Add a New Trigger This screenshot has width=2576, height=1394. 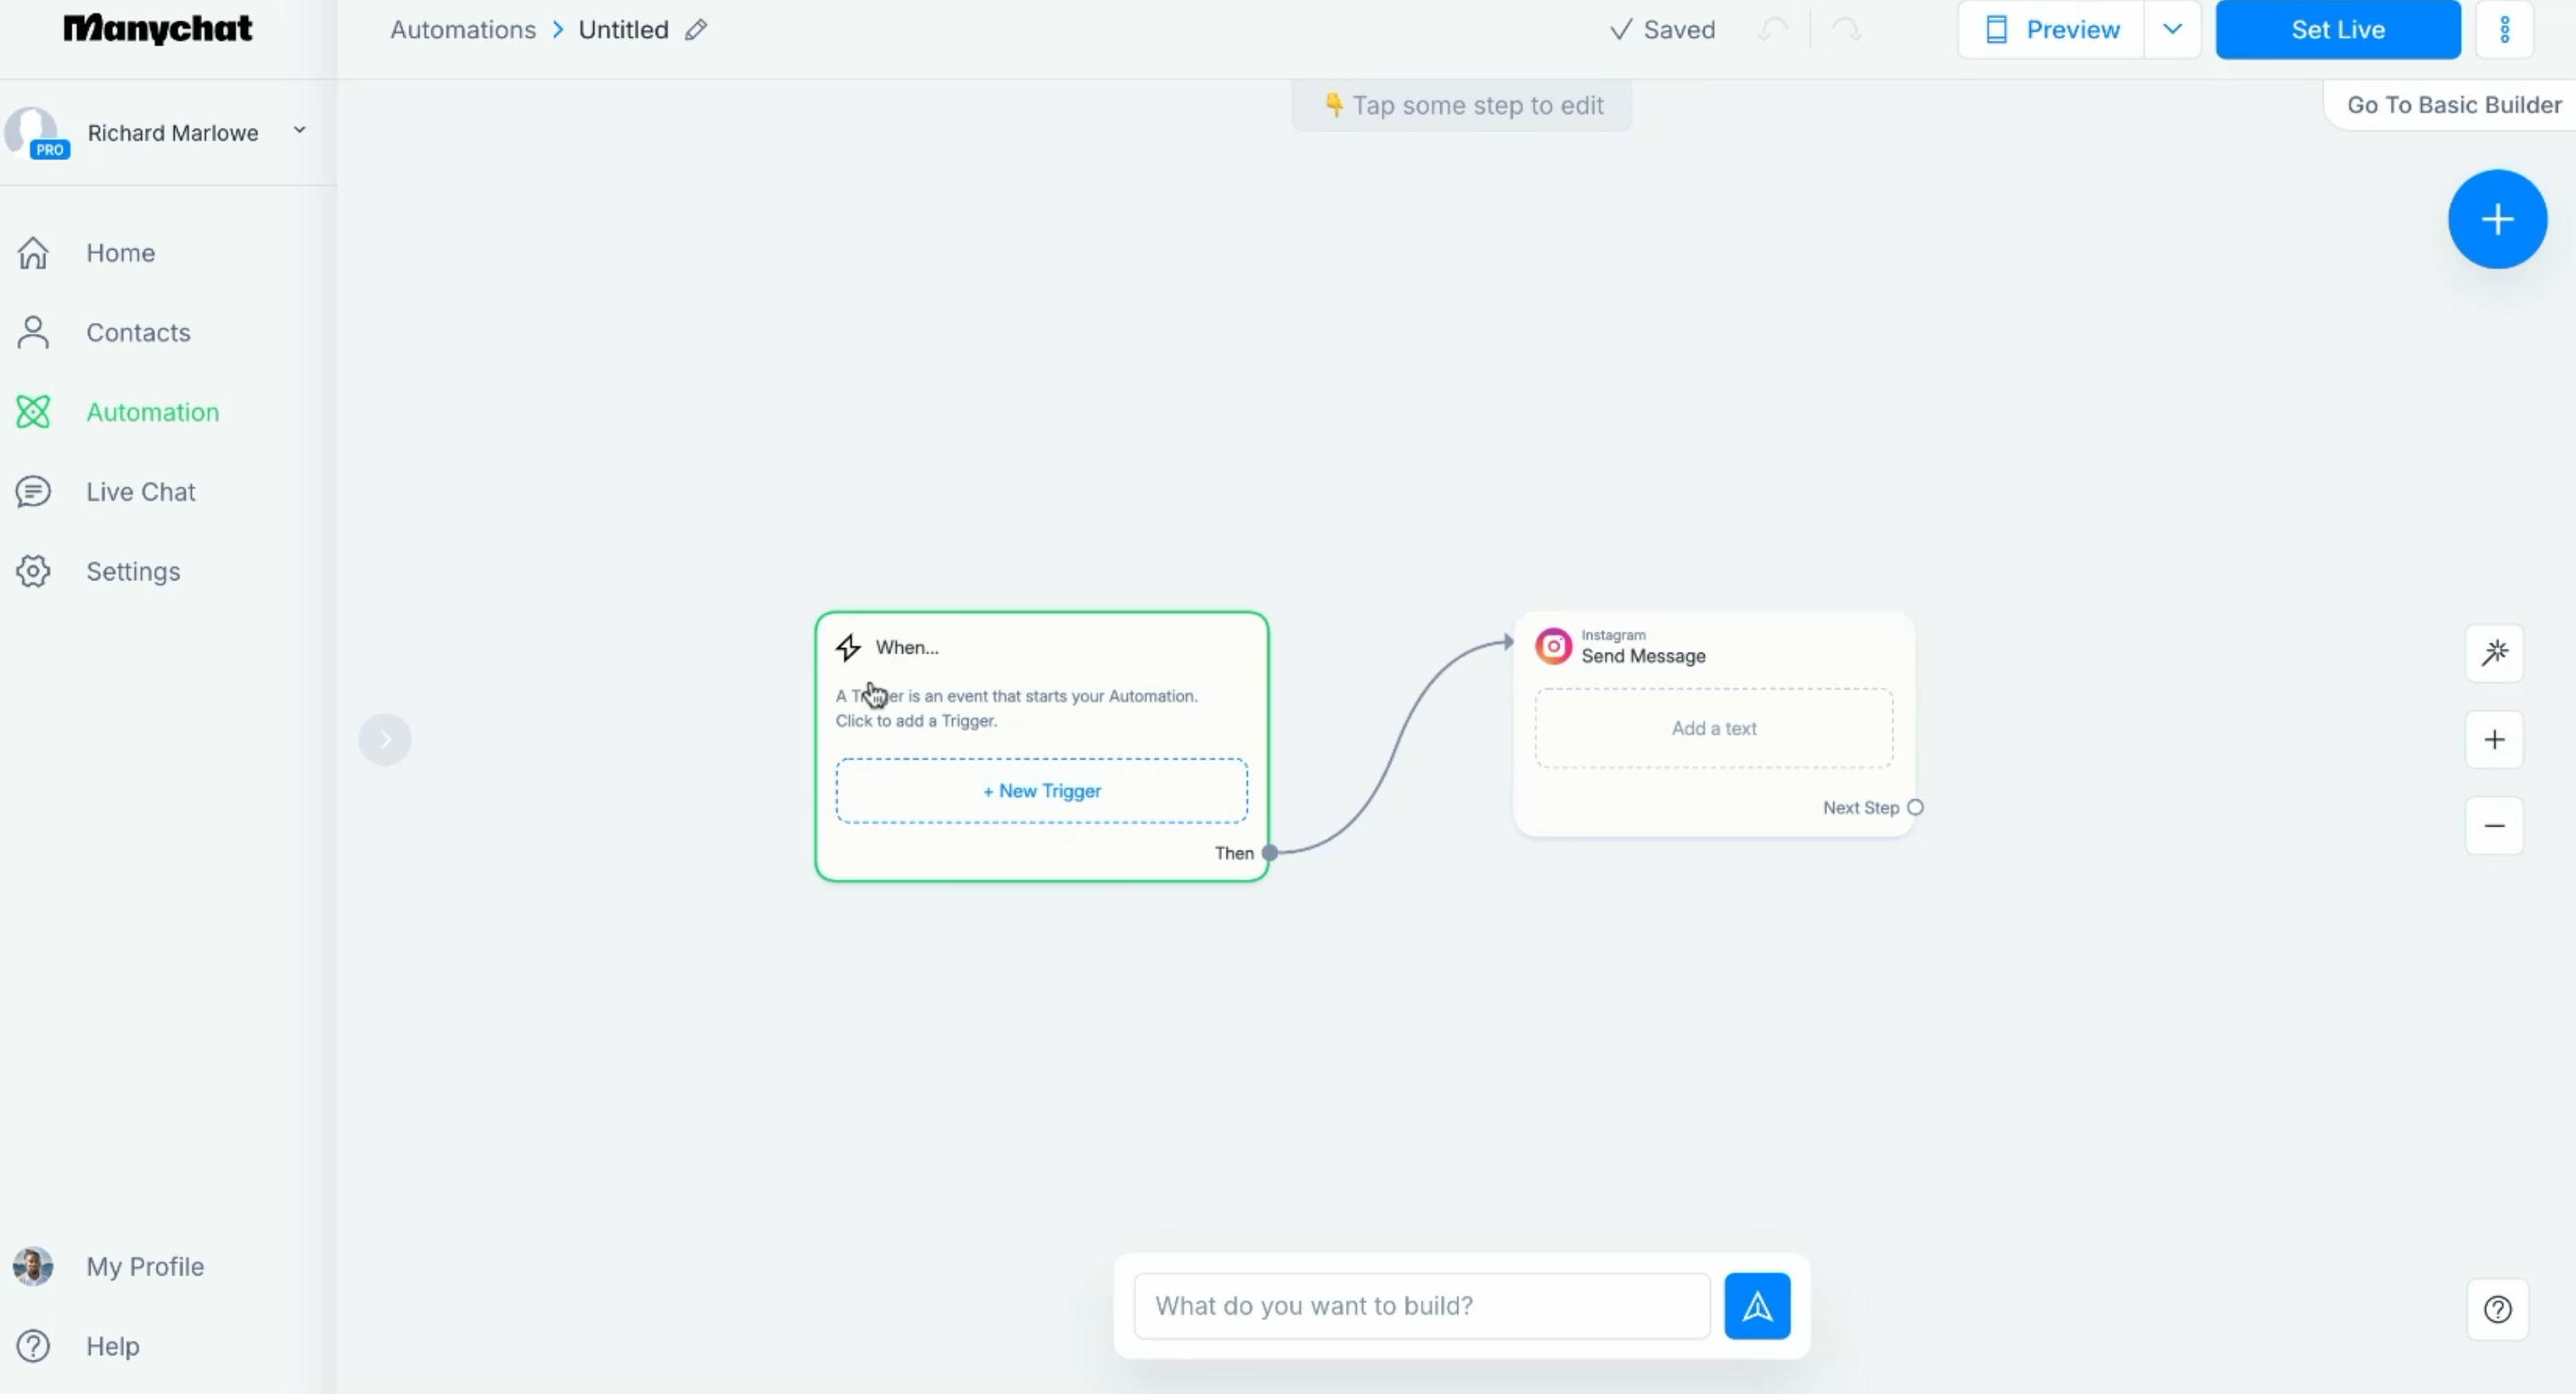(1041, 790)
